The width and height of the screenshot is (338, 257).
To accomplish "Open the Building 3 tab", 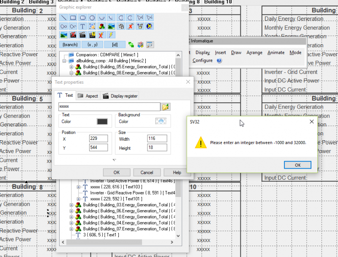I will point(41,2).
